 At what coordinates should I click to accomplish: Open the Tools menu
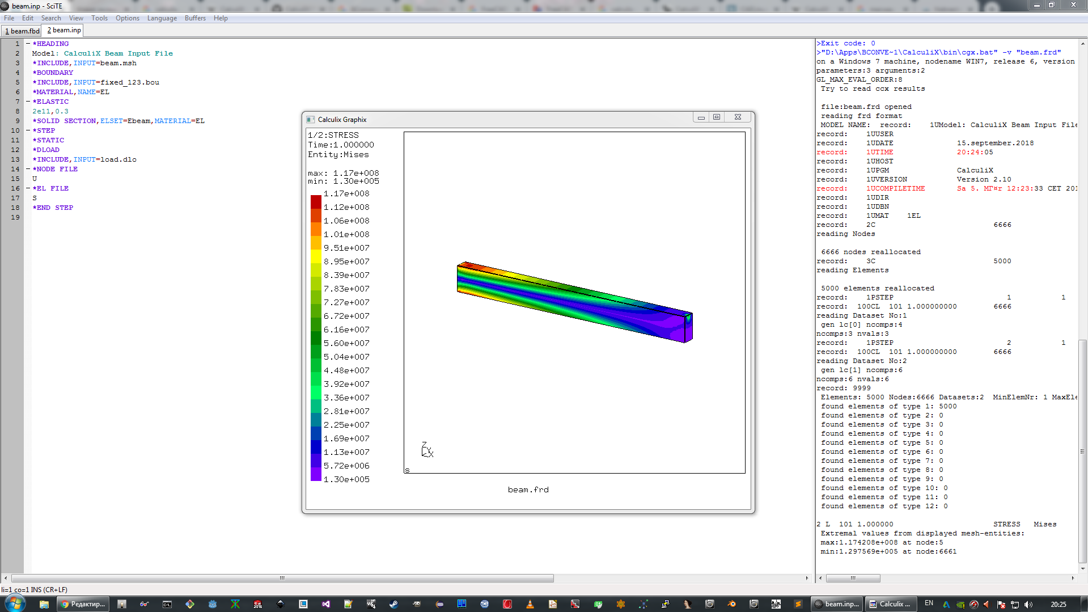[x=99, y=18]
